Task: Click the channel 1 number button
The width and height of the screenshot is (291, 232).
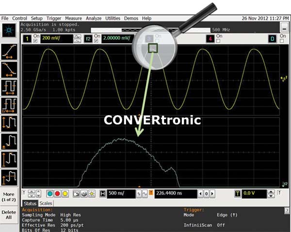Action: pyautogui.click(x=28, y=37)
